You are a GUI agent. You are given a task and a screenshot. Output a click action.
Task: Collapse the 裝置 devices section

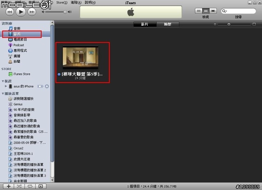(x=3, y=81)
